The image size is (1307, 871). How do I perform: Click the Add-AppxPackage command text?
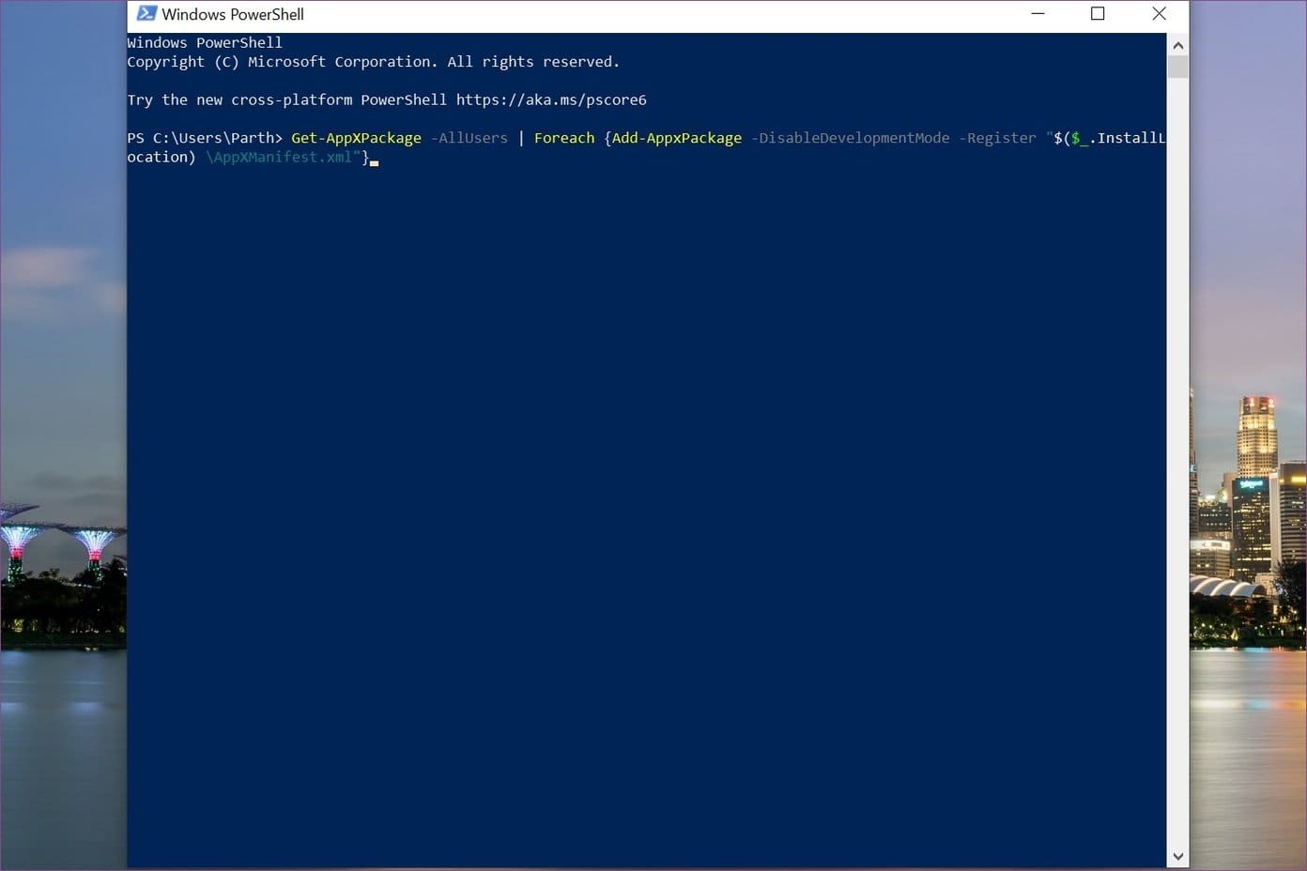tap(677, 138)
